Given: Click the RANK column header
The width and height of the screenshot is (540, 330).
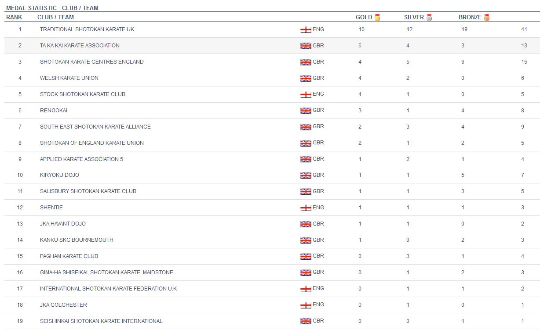Looking at the screenshot, I should (14, 17).
